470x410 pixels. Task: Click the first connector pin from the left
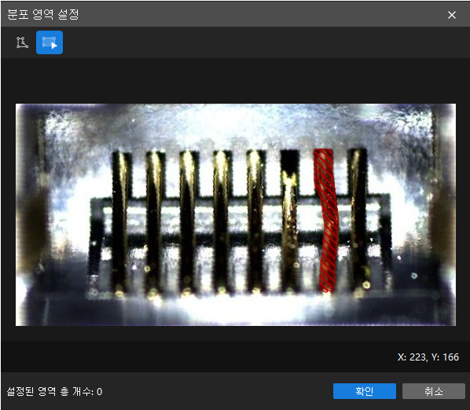coord(121,221)
